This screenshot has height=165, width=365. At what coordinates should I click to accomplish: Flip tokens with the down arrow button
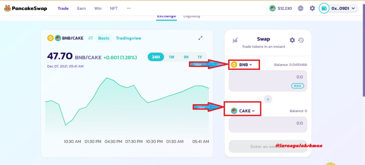[x=268, y=99]
